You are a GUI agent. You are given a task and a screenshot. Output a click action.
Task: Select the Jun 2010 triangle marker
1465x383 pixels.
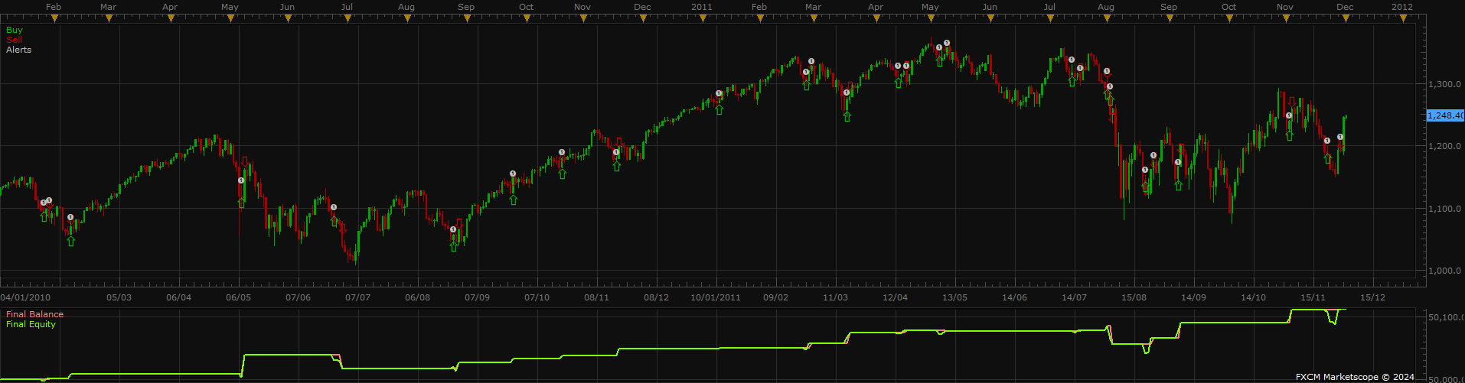click(287, 18)
